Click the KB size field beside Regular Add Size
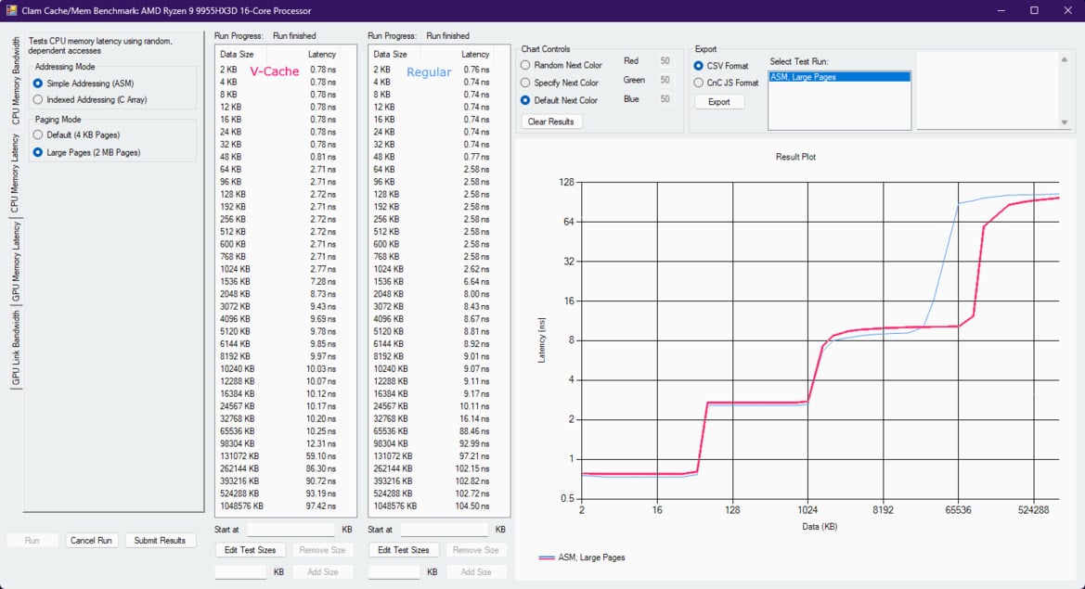 (394, 572)
